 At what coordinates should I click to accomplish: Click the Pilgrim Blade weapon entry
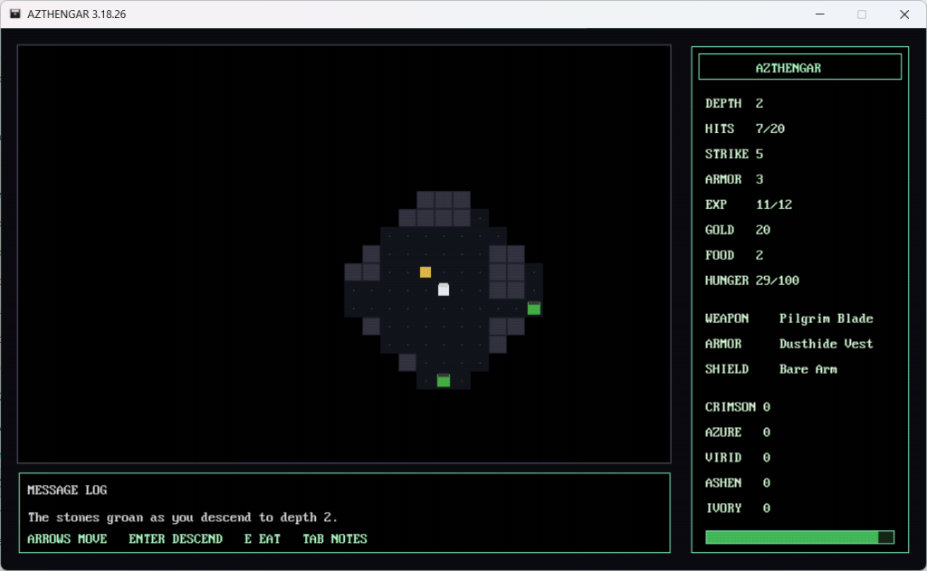pyautogui.click(x=826, y=319)
